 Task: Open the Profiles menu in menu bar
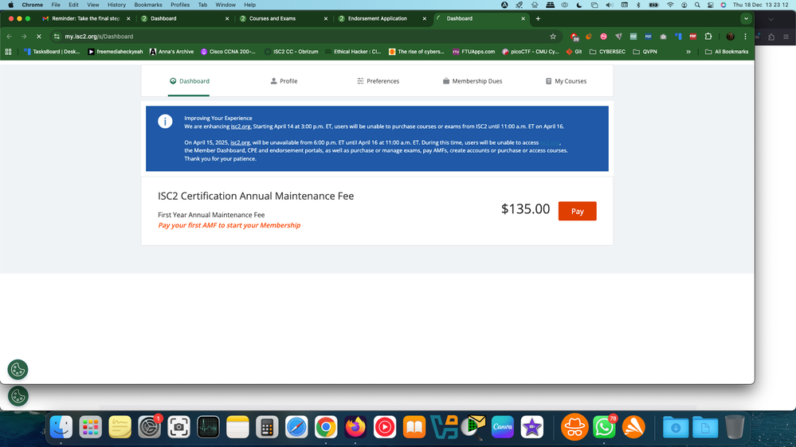click(x=180, y=5)
